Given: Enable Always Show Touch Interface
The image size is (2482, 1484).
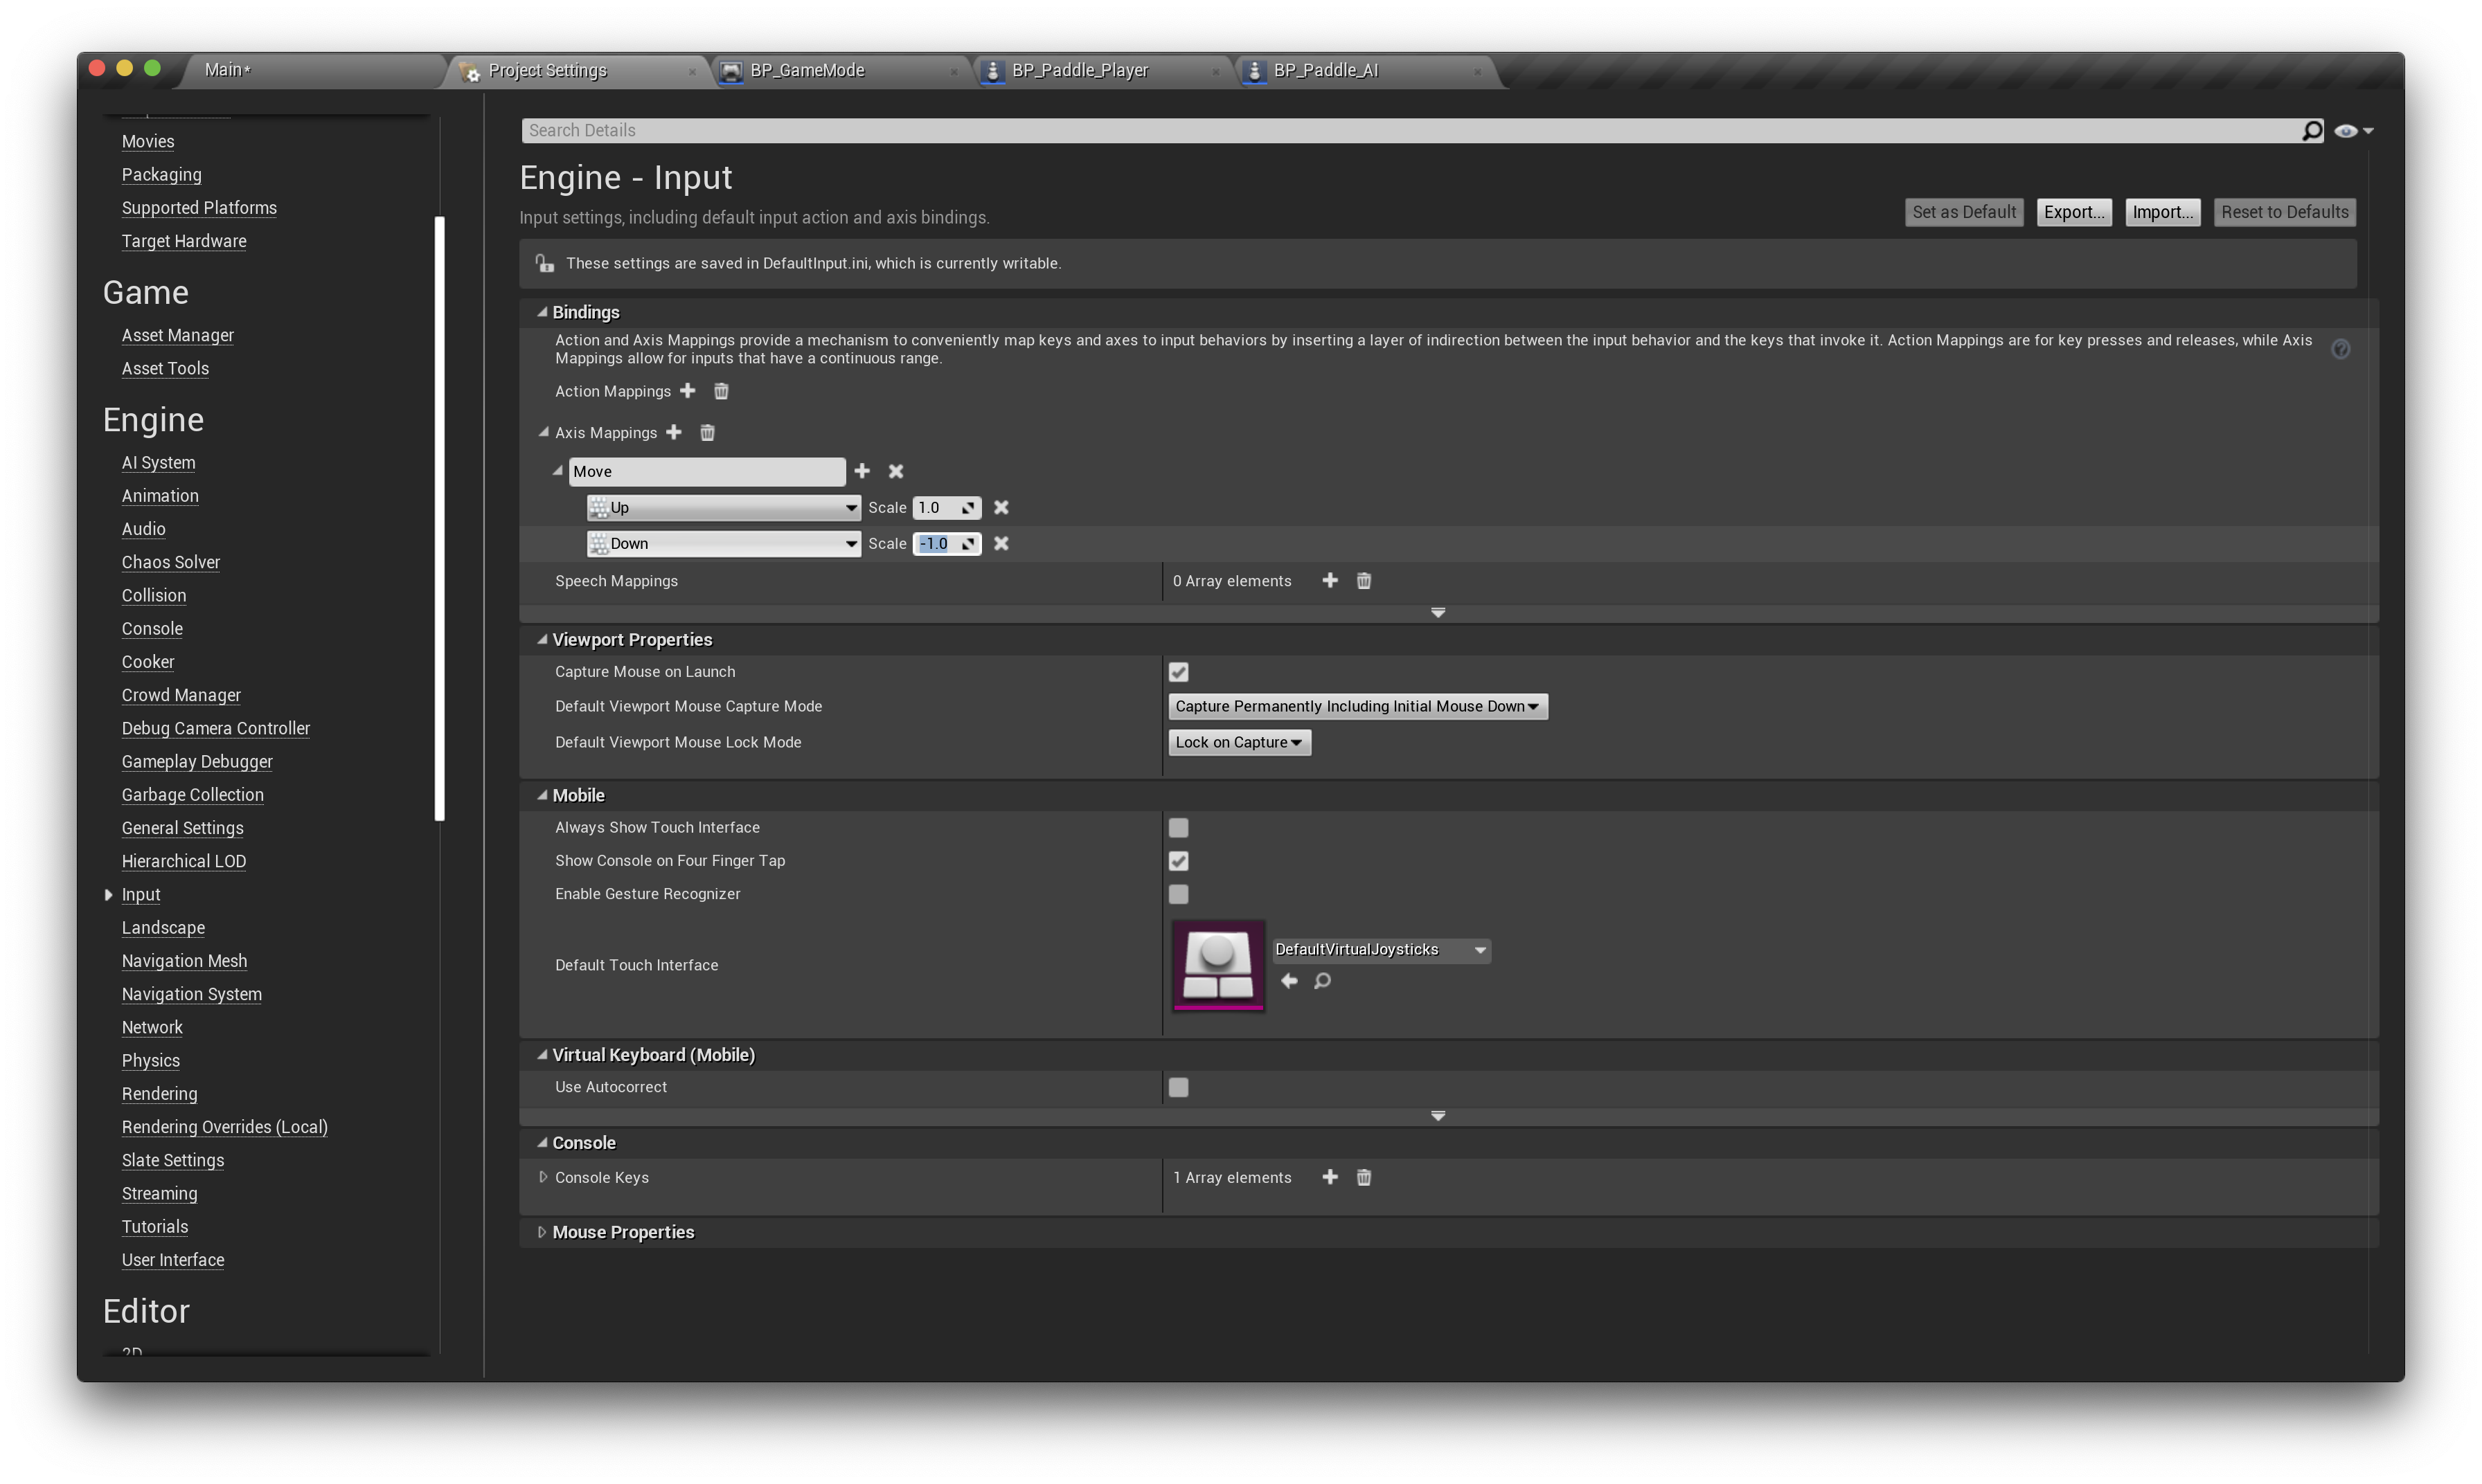Looking at the screenshot, I should click(x=1179, y=828).
